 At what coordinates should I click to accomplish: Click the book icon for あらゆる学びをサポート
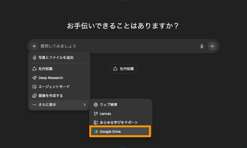point(96,123)
